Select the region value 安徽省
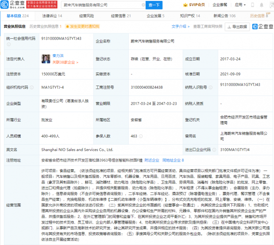 pyautogui.click(x=136, y=120)
